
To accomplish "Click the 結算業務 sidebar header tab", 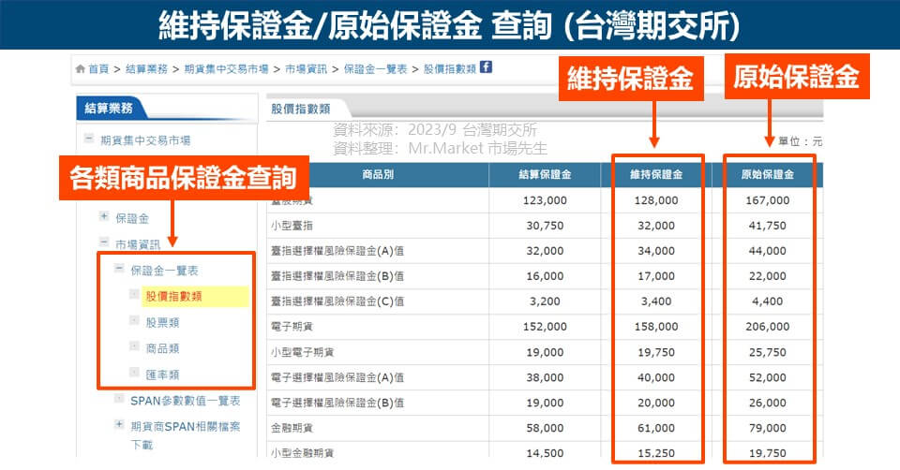I will (x=109, y=108).
